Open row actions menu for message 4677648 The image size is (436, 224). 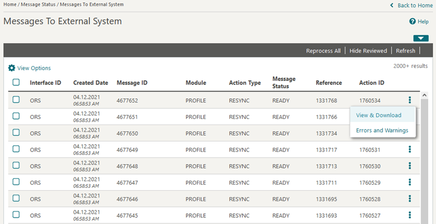pyautogui.click(x=410, y=166)
